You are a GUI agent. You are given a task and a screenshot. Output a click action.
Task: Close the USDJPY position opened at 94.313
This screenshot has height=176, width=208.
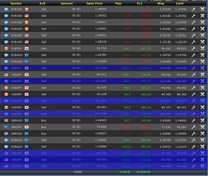[x=202, y=74]
